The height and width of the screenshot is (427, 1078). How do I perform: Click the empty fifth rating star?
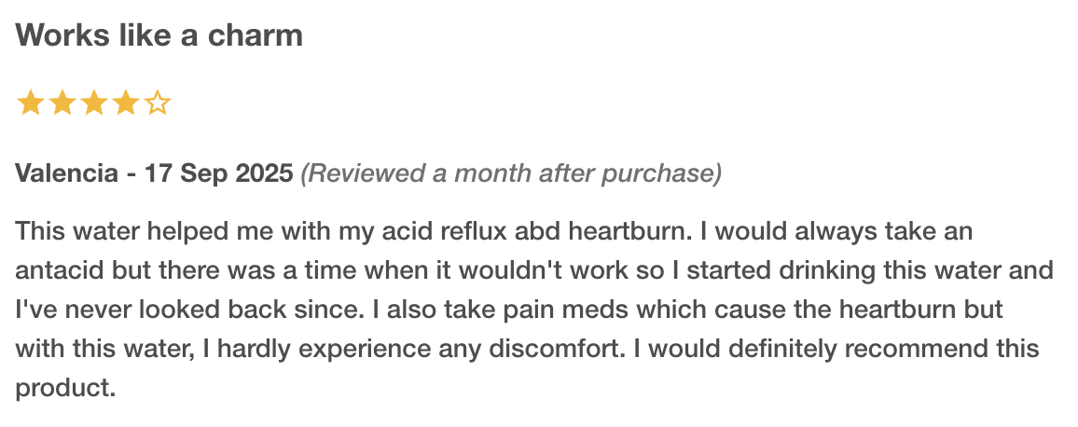[x=158, y=103]
